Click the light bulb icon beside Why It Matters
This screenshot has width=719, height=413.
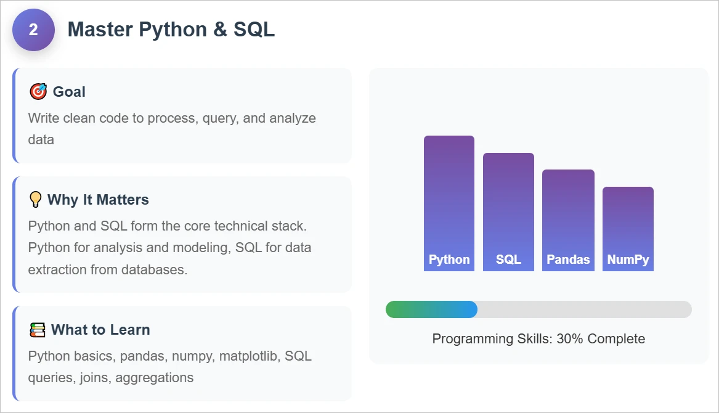pyautogui.click(x=35, y=200)
